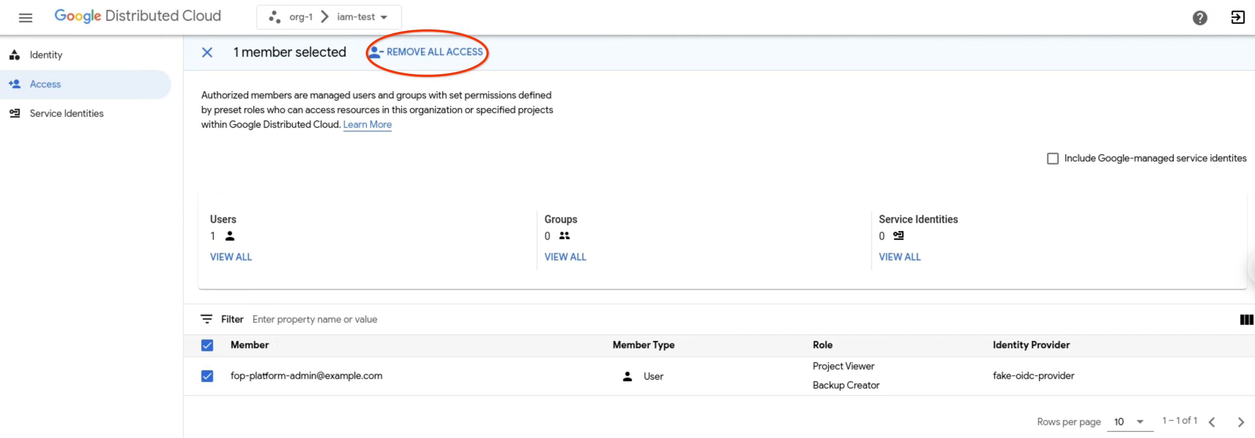This screenshot has width=1255, height=438.
Task: Open Identity in the sidebar
Action: pyautogui.click(x=46, y=55)
